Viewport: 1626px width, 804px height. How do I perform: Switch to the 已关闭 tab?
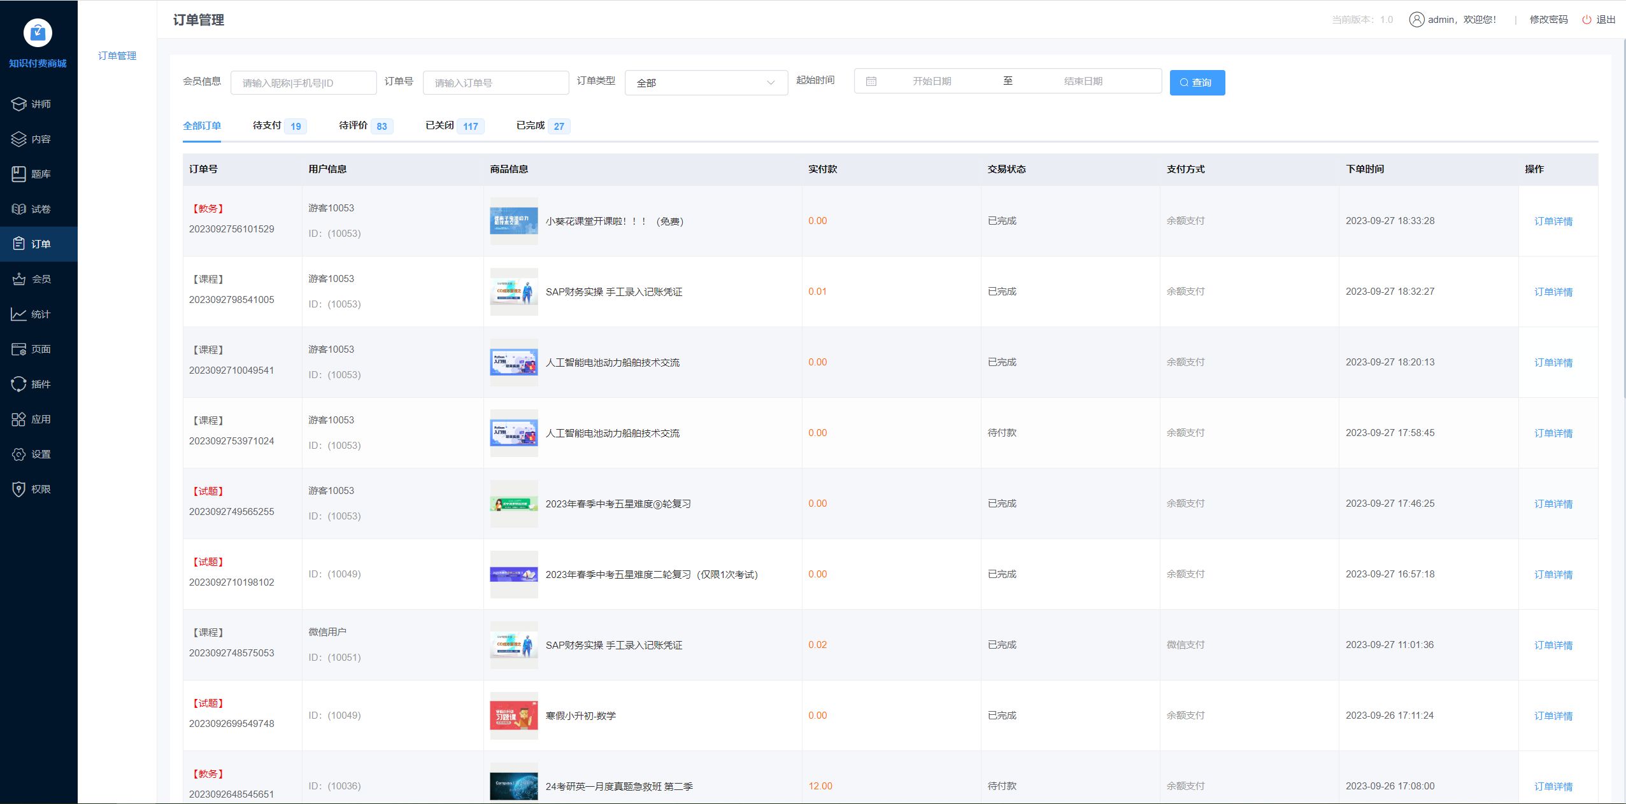click(x=439, y=125)
